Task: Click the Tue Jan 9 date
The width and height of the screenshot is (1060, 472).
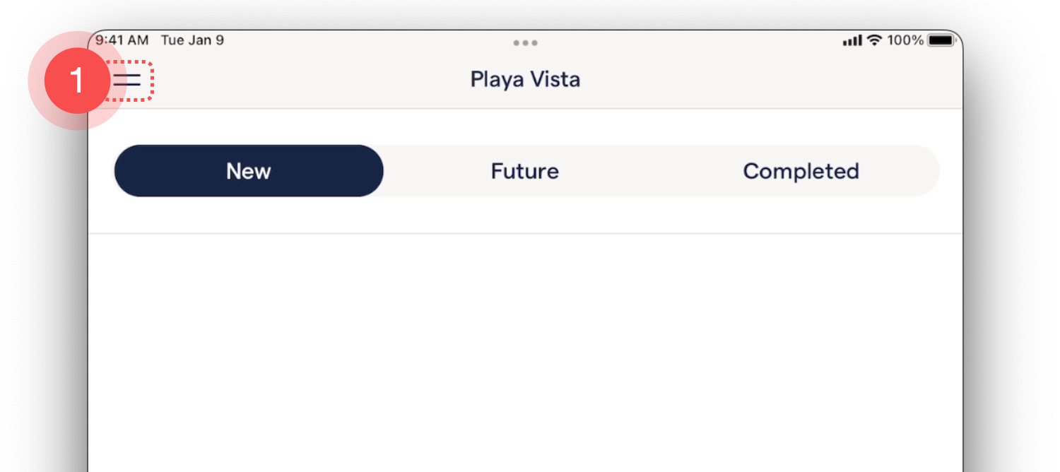Action: pos(192,40)
